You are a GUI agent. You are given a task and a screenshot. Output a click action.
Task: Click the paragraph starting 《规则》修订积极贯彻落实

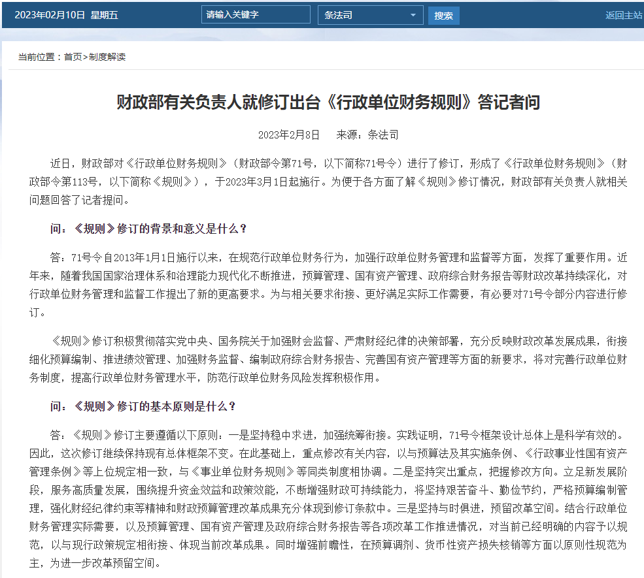click(x=328, y=359)
